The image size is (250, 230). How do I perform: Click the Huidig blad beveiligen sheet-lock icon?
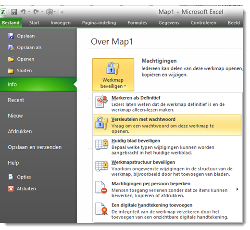101,144
